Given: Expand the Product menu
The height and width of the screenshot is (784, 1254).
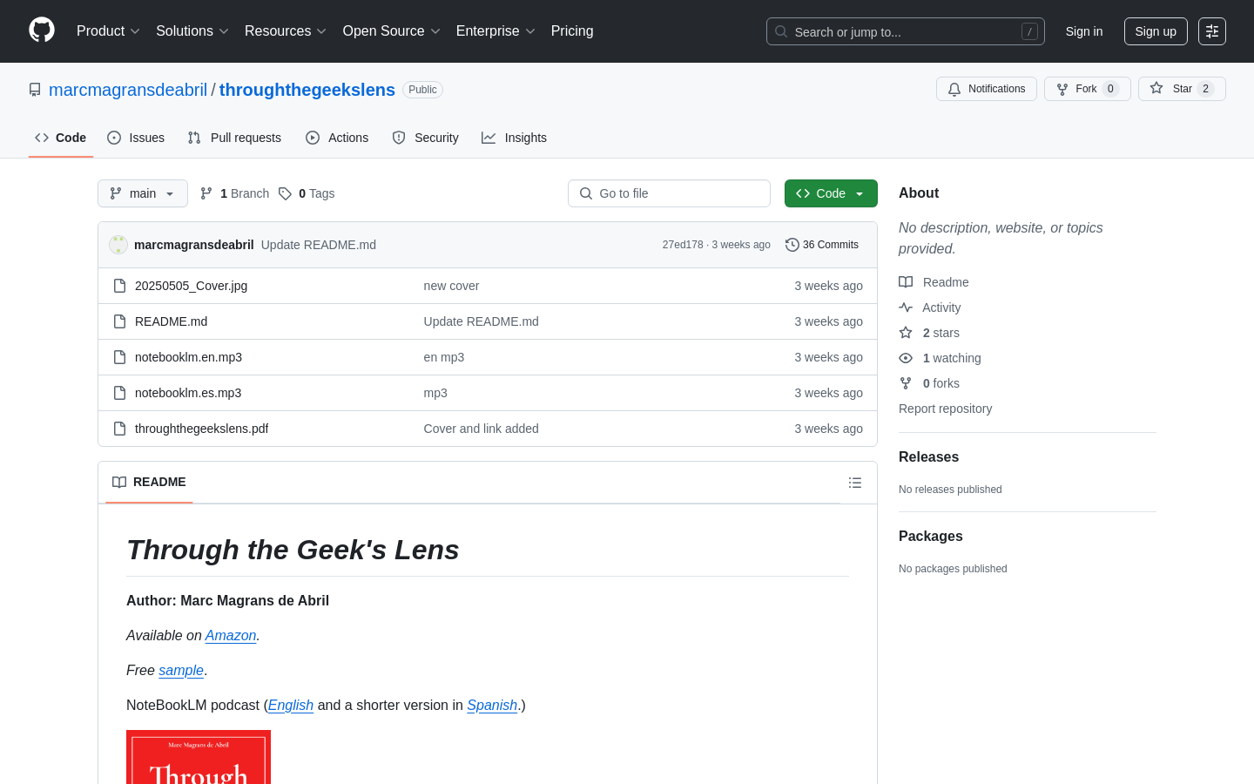Looking at the screenshot, I should tap(108, 31).
